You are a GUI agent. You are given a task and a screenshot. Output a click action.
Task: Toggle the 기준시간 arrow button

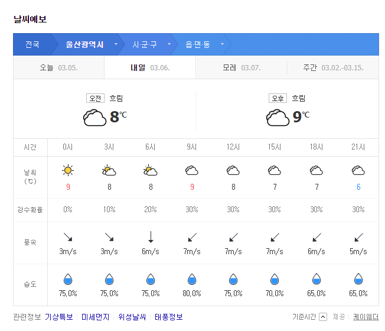[323, 317]
